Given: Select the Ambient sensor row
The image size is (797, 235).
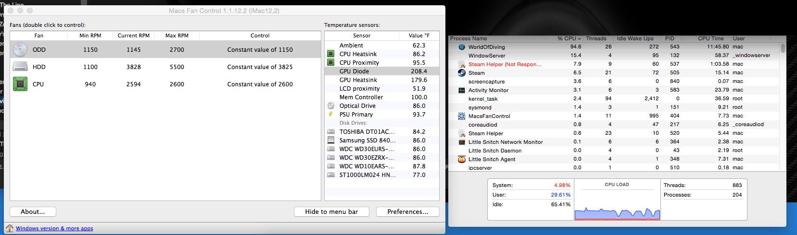Looking at the screenshot, I should [x=382, y=46].
